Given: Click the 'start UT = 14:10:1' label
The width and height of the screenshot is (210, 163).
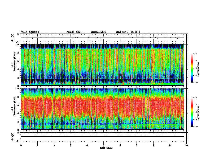Looking at the screenshot, I should (128, 32).
